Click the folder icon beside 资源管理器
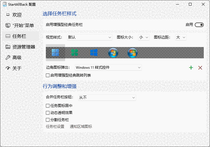The image size is (210, 147). point(8,47)
